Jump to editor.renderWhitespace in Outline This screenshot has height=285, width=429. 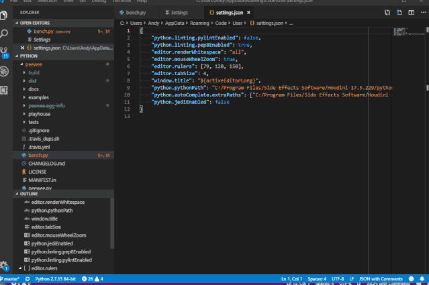(x=58, y=203)
